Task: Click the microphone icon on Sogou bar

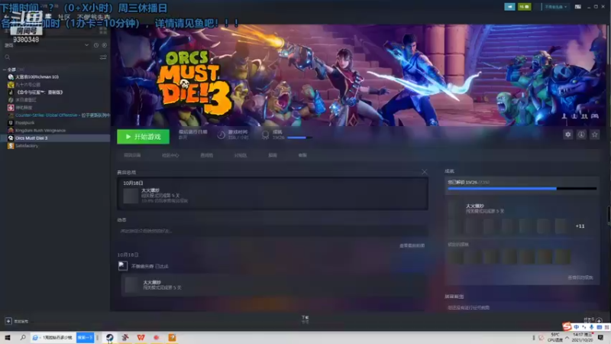Action: pyautogui.click(x=591, y=327)
